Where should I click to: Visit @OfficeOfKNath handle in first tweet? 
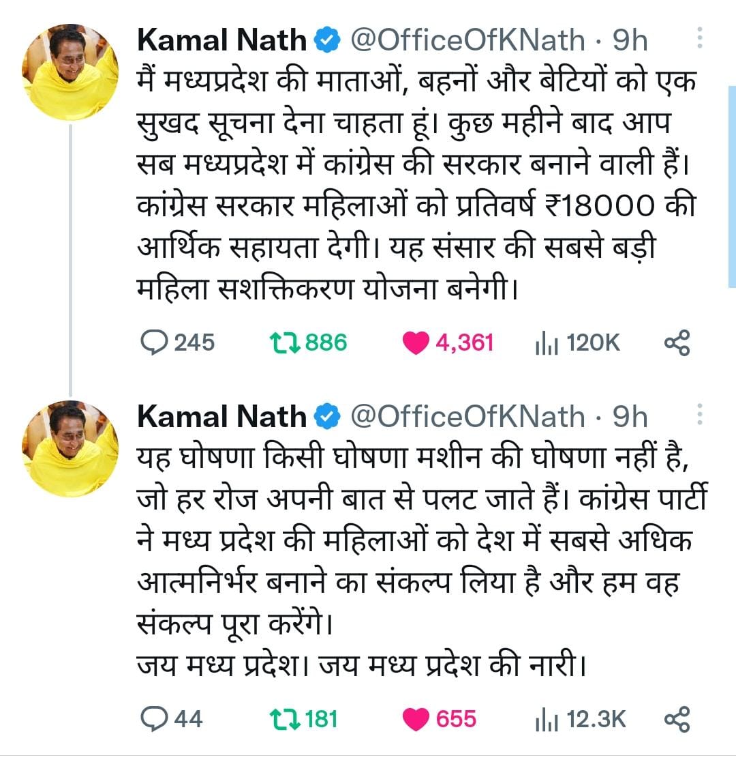pos(467,40)
